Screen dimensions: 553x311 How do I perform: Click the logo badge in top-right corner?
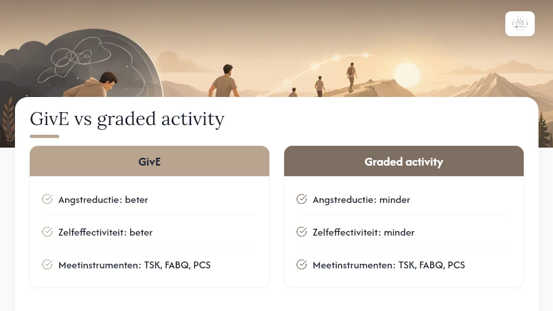(x=520, y=23)
